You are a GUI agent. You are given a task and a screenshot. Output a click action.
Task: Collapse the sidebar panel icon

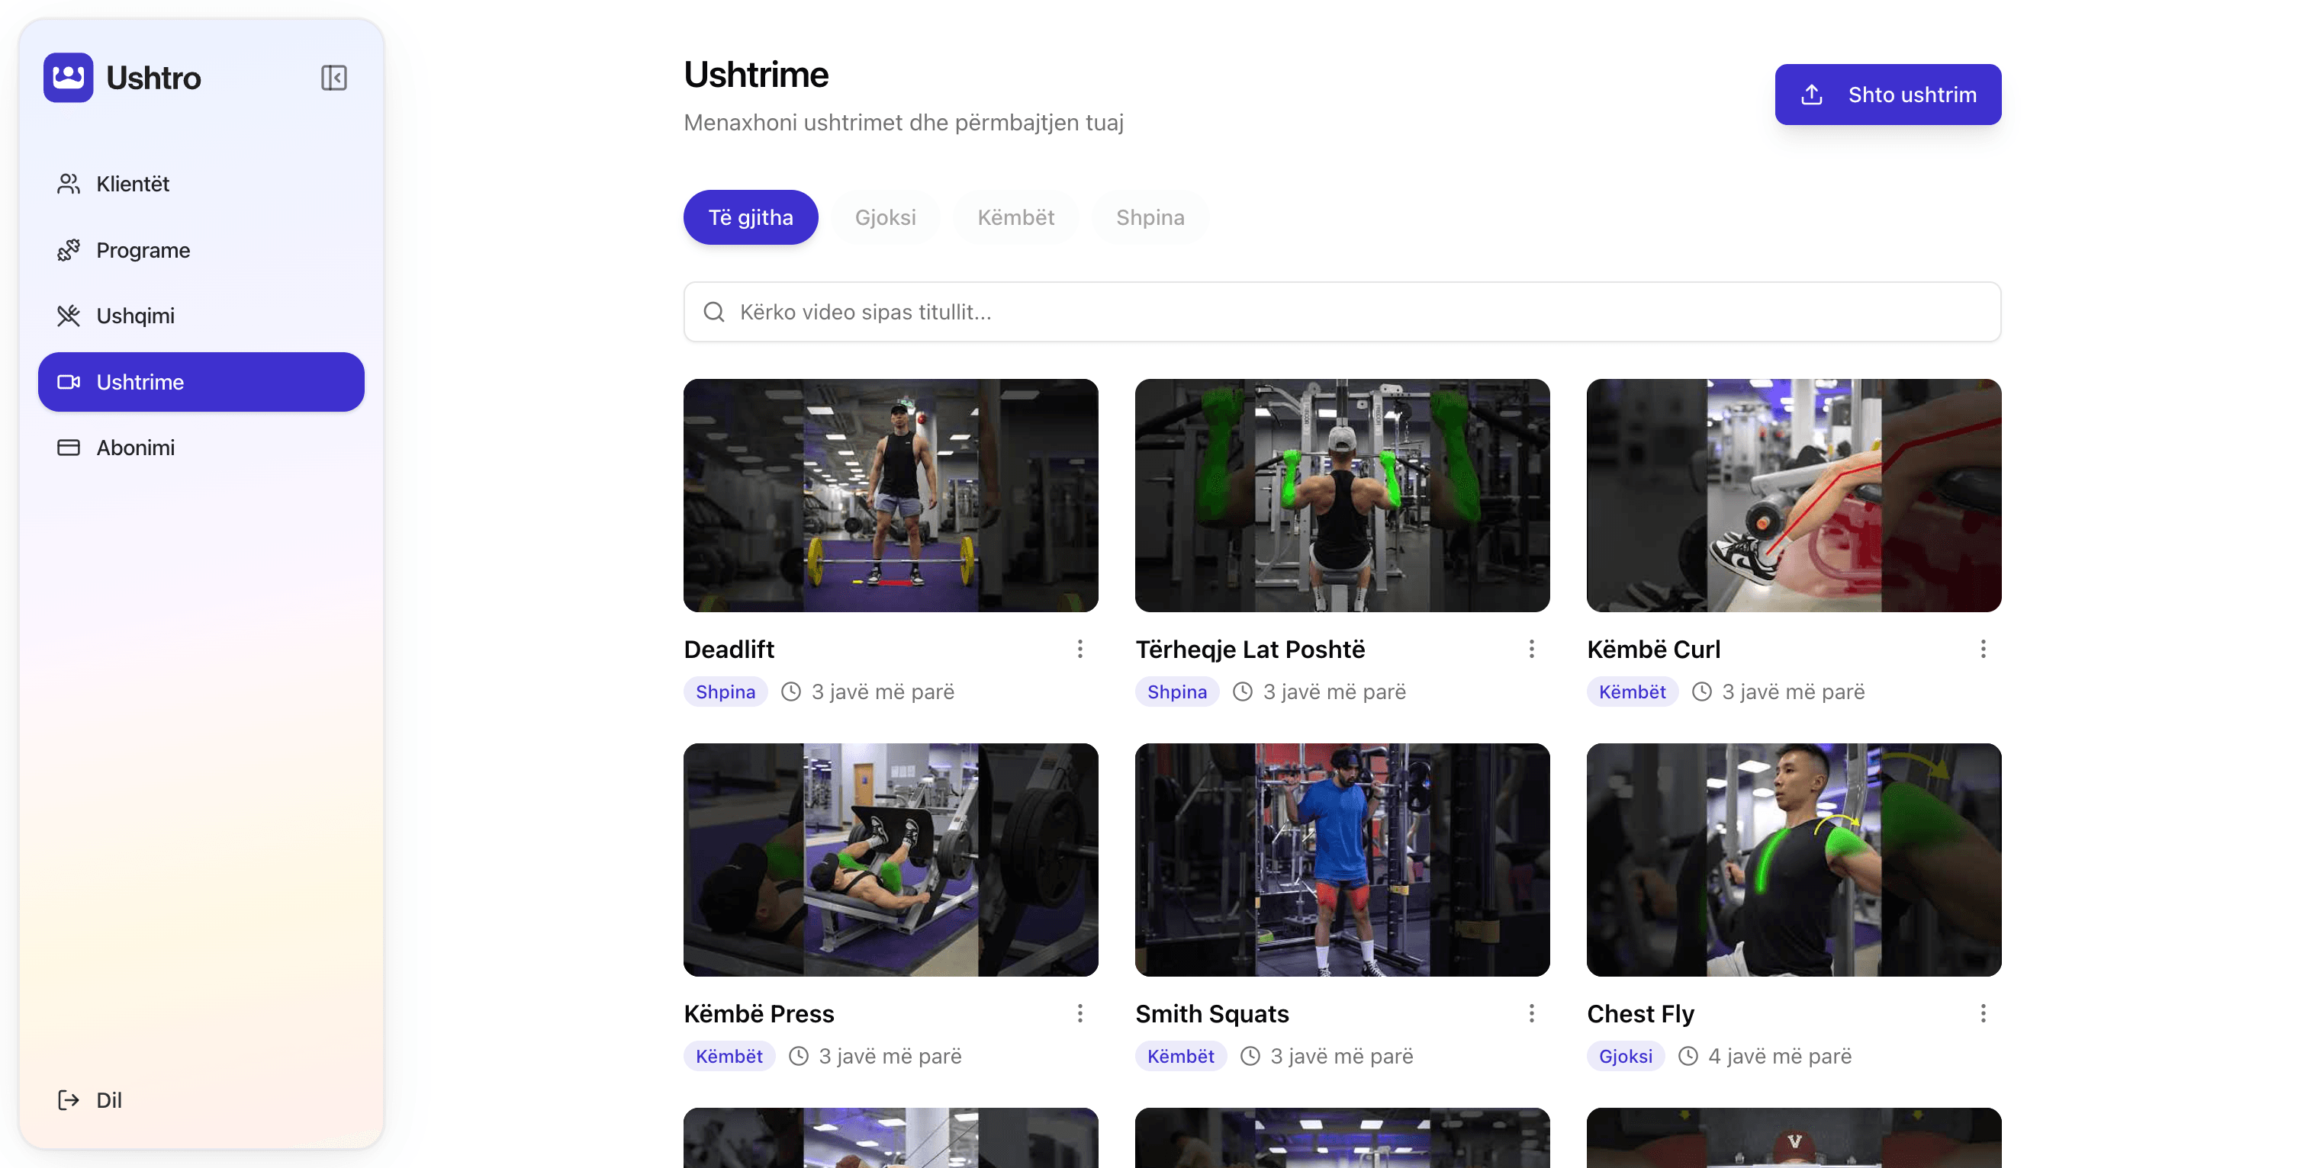tap(333, 78)
